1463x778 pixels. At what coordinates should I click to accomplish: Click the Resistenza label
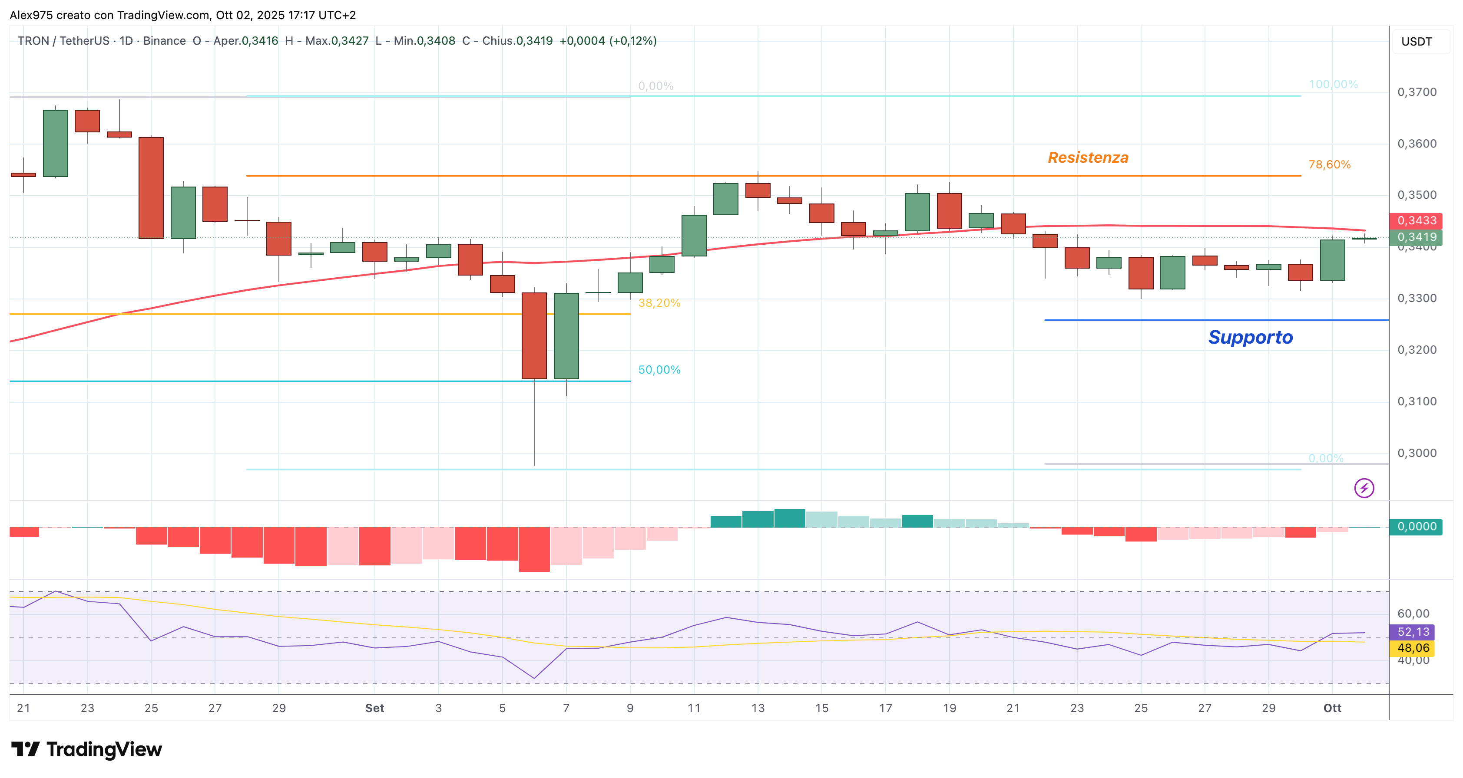pyautogui.click(x=1088, y=157)
